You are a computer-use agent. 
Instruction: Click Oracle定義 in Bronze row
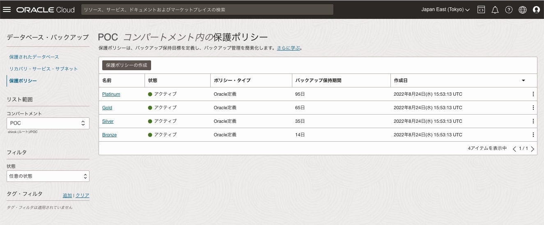pyautogui.click(x=225, y=135)
